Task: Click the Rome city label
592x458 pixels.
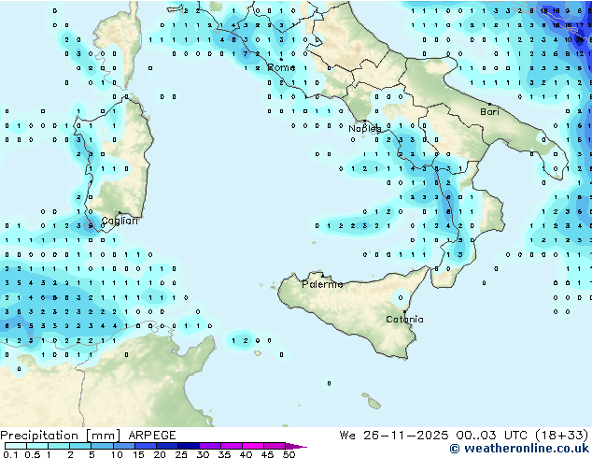Action: (x=281, y=67)
